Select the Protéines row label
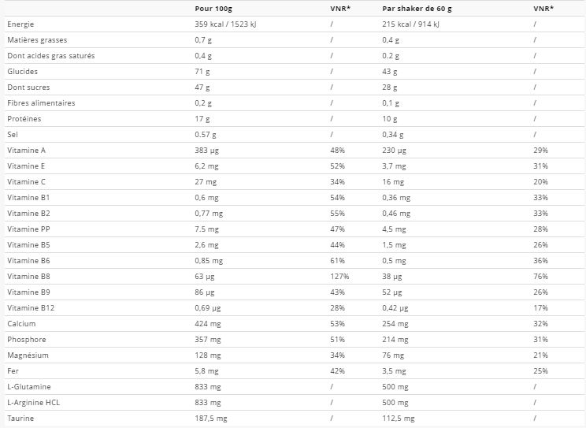The image size is (586, 428). coord(24,118)
